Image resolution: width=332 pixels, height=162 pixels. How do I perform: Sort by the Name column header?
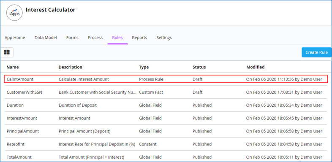point(13,67)
